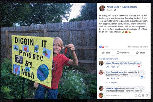Open the blue like reaction icon list
Viewport: 153px width, 102px height.
101,47
